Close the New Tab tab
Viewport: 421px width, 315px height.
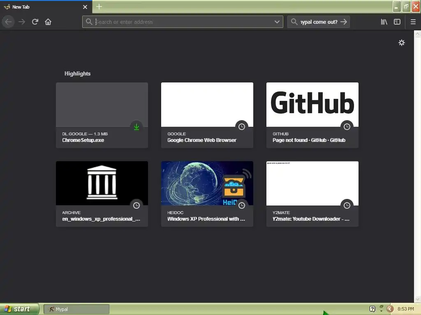tap(85, 7)
